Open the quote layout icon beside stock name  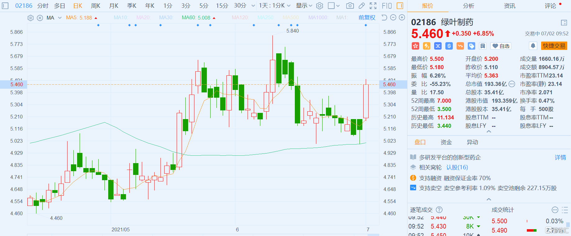tap(564, 22)
